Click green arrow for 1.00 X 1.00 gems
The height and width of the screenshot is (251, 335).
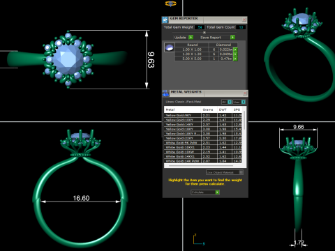(235, 50)
